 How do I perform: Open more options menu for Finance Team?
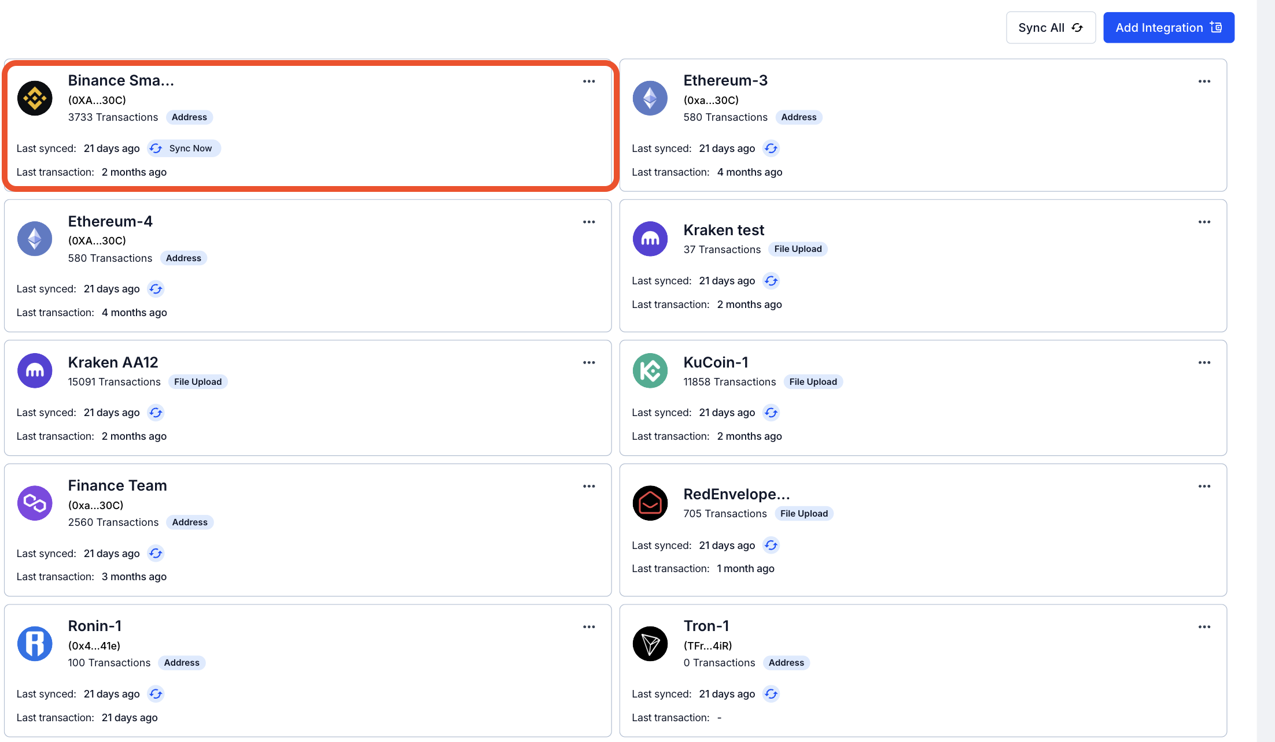589,487
